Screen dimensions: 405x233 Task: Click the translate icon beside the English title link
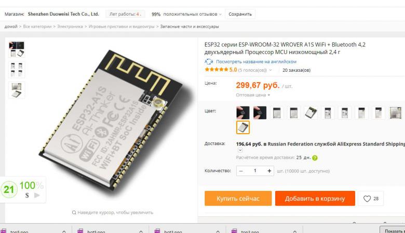(209, 61)
